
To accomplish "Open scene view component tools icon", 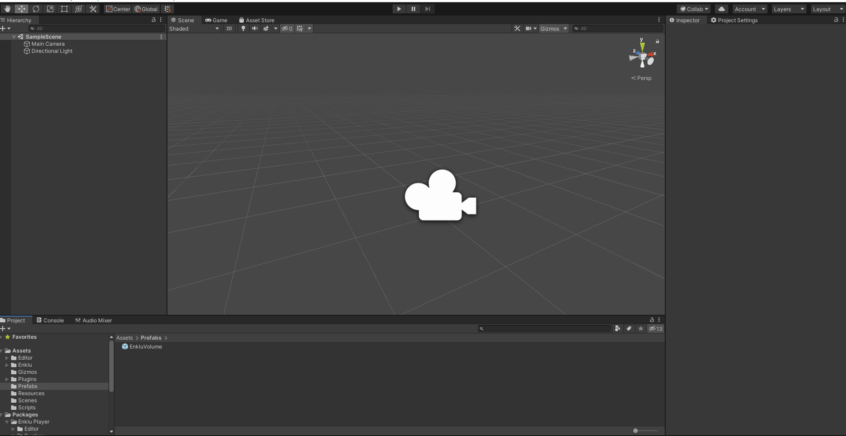I will click(517, 28).
